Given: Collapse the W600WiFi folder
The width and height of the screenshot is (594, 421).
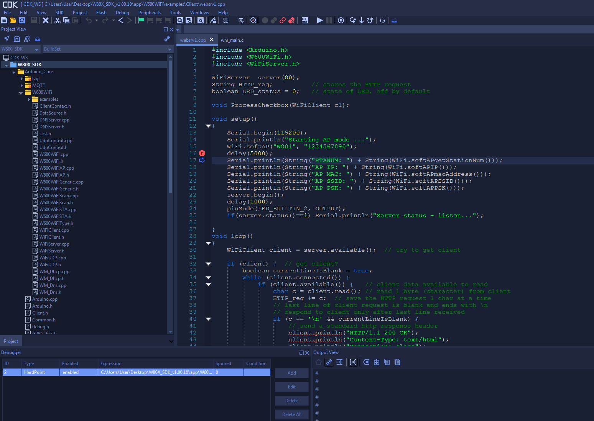Looking at the screenshot, I should pos(21,93).
